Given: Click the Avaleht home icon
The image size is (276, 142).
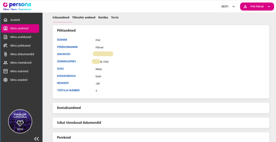Looking at the screenshot, I should 5,20.
